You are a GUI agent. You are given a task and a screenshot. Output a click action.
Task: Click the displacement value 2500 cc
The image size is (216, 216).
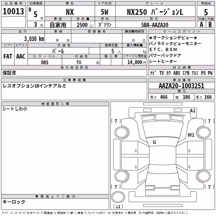coord(85,25)
